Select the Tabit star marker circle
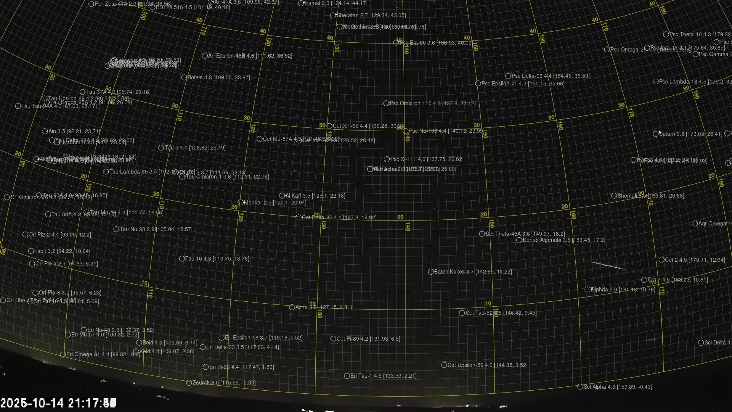 tap(31, 251)
